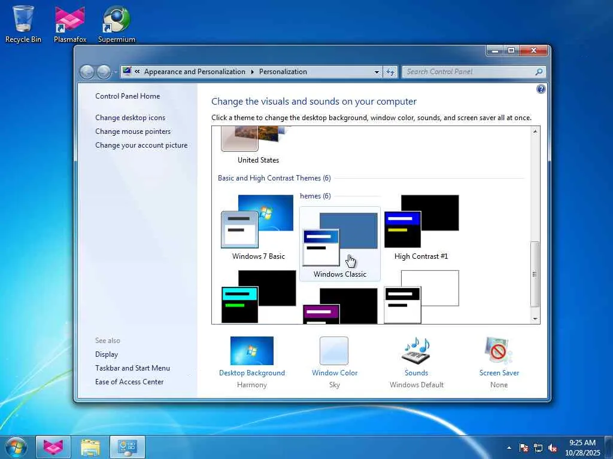Open Windows Explorer from the taskbar
The width and height of the screenshot is (613, 459).
pos(90,447)
